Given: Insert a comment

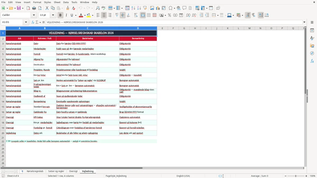Looking at the screenshot, I should [185, 8].
